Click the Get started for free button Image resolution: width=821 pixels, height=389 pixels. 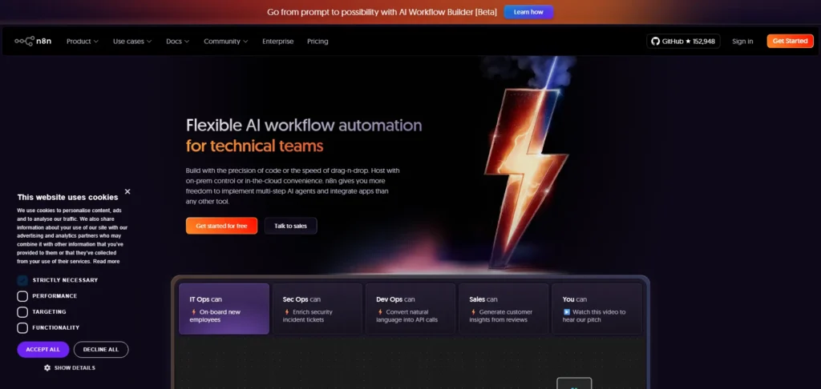(221, 226)
